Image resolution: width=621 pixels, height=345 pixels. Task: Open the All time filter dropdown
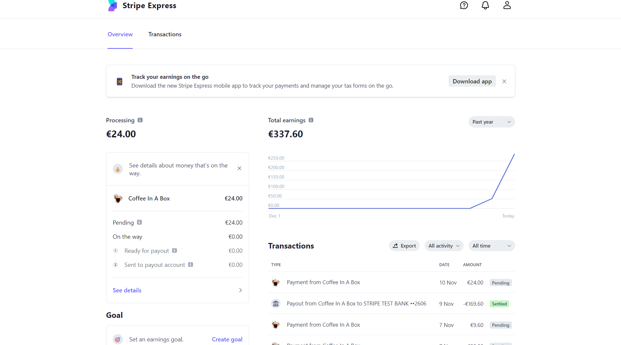pos(491,246)
